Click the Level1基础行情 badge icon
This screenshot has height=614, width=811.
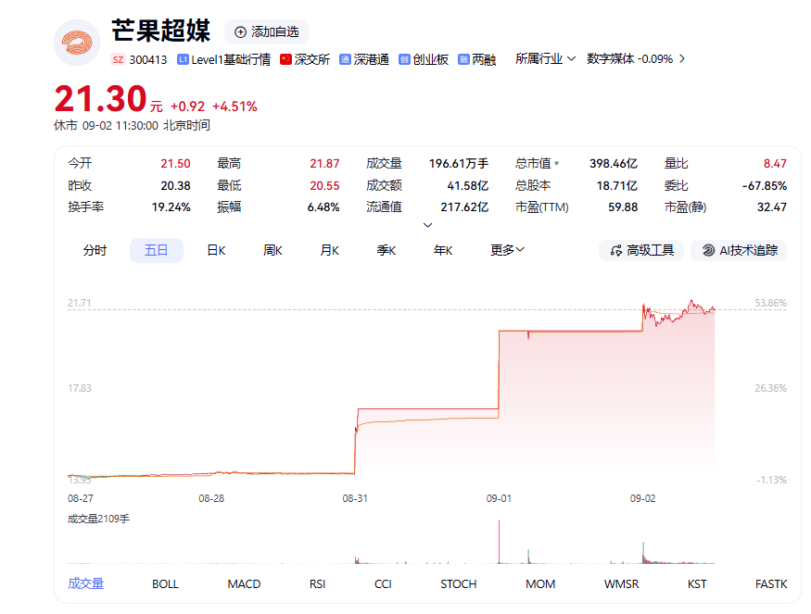pyautogui.click(x=182, y=59)
